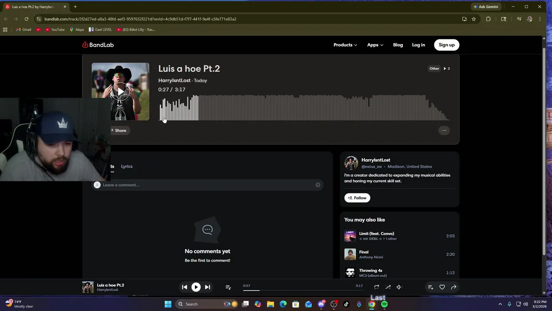Skip to next track in bottom player
This screenshot has height=311, width=552.
207,287
